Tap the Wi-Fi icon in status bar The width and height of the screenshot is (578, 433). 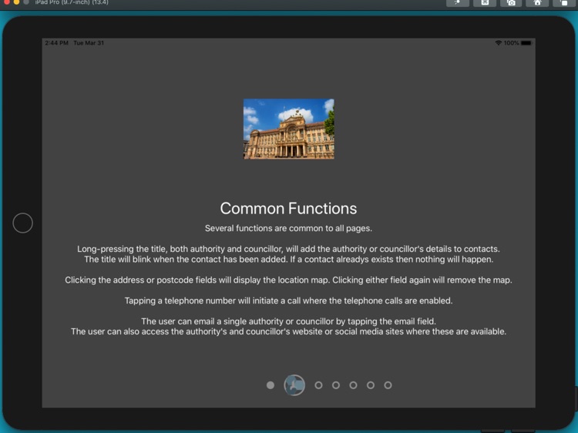coord(499,42)
